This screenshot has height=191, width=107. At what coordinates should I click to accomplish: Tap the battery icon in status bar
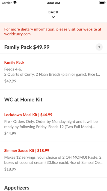[102, 3]
